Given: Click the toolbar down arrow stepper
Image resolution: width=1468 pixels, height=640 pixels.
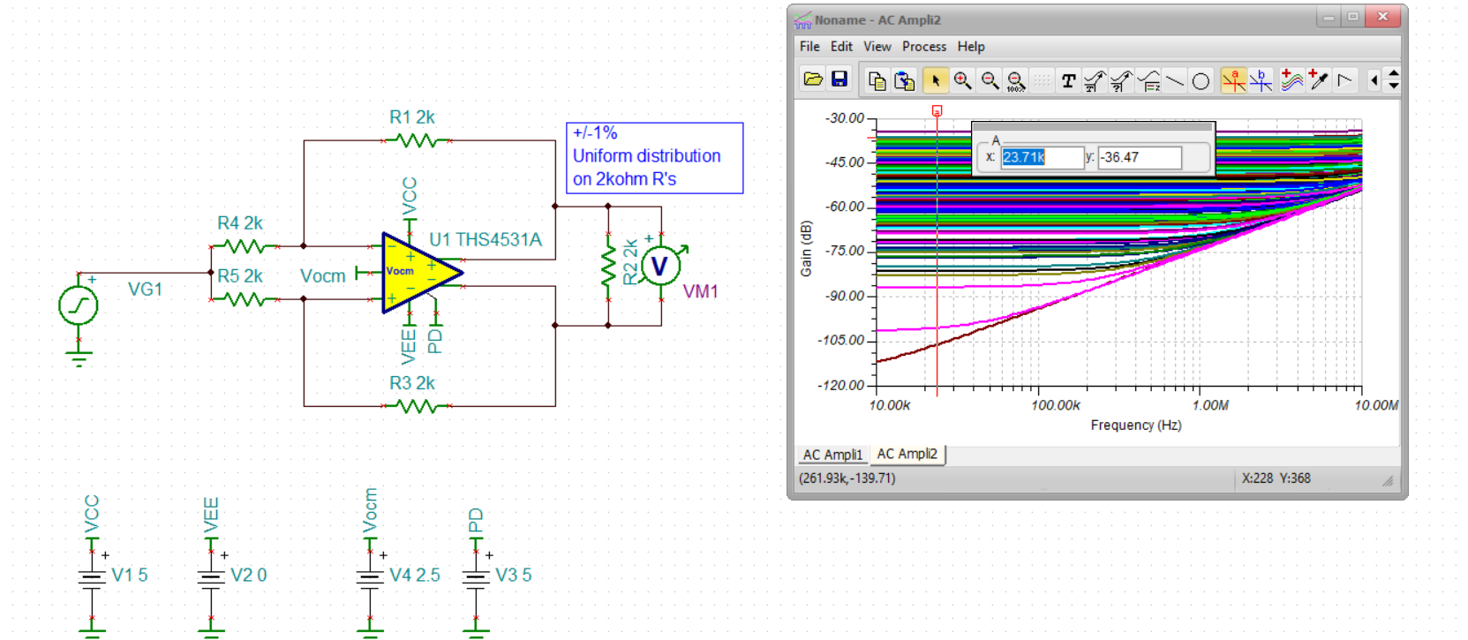Looking at the screenshot, I should point(1394,86).
